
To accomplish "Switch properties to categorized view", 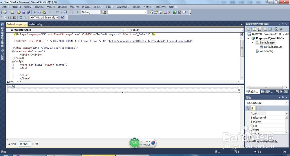I will point(248,108).
